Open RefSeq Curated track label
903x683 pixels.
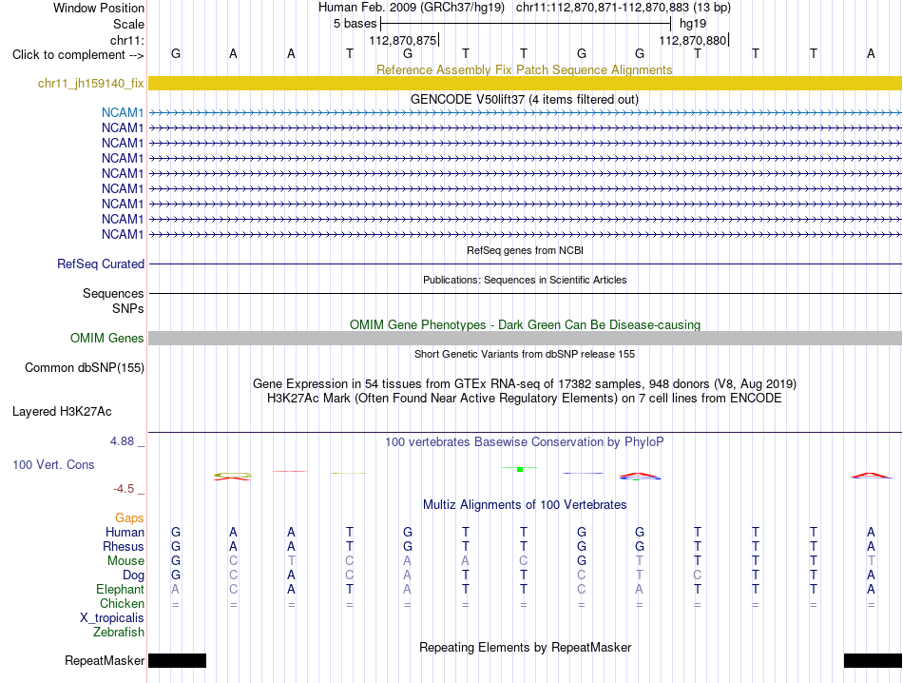pos(100,264)
